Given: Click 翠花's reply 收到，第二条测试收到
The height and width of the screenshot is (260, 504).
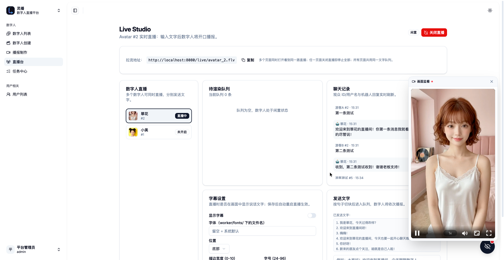Looking at the screenshot, I should (x=367, y=167).
